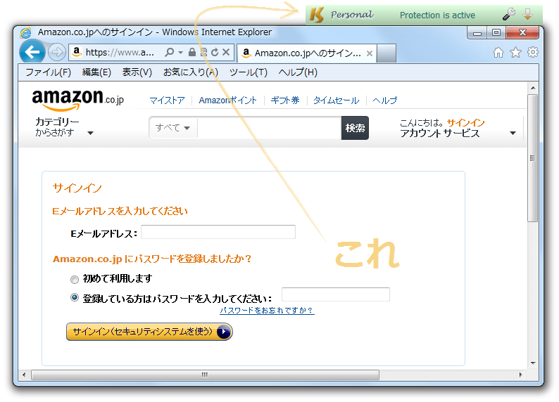Click the Home icon
The width and height of the screenshot is (559, 402).
(498, 53)
